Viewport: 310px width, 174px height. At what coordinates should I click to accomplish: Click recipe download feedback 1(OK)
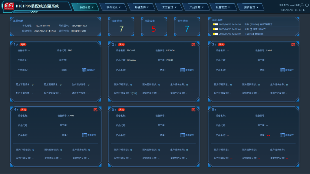click(x=134, y=93)
